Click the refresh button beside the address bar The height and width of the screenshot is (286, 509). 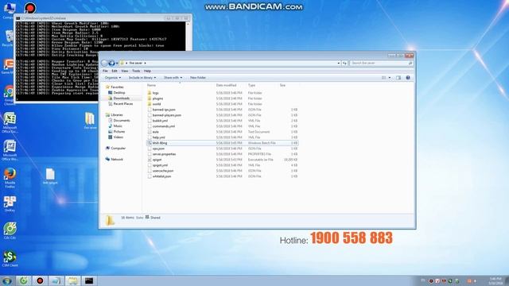click(344, 63)
